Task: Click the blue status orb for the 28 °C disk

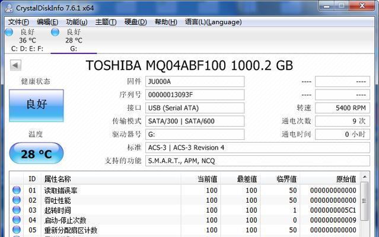Action: pyautogui.click(x=55, y=32)
